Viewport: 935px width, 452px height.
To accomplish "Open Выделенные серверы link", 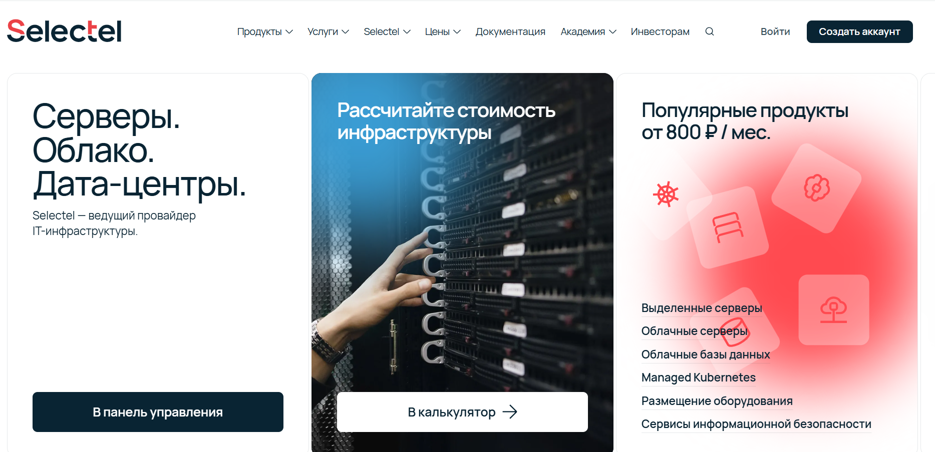I will [x=702, y=308].
